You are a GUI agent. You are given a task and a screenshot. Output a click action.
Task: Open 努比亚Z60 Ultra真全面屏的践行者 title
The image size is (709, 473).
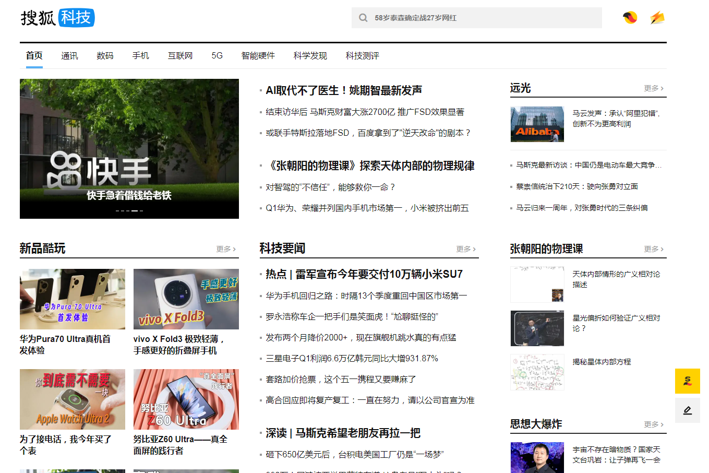[180, 445]
